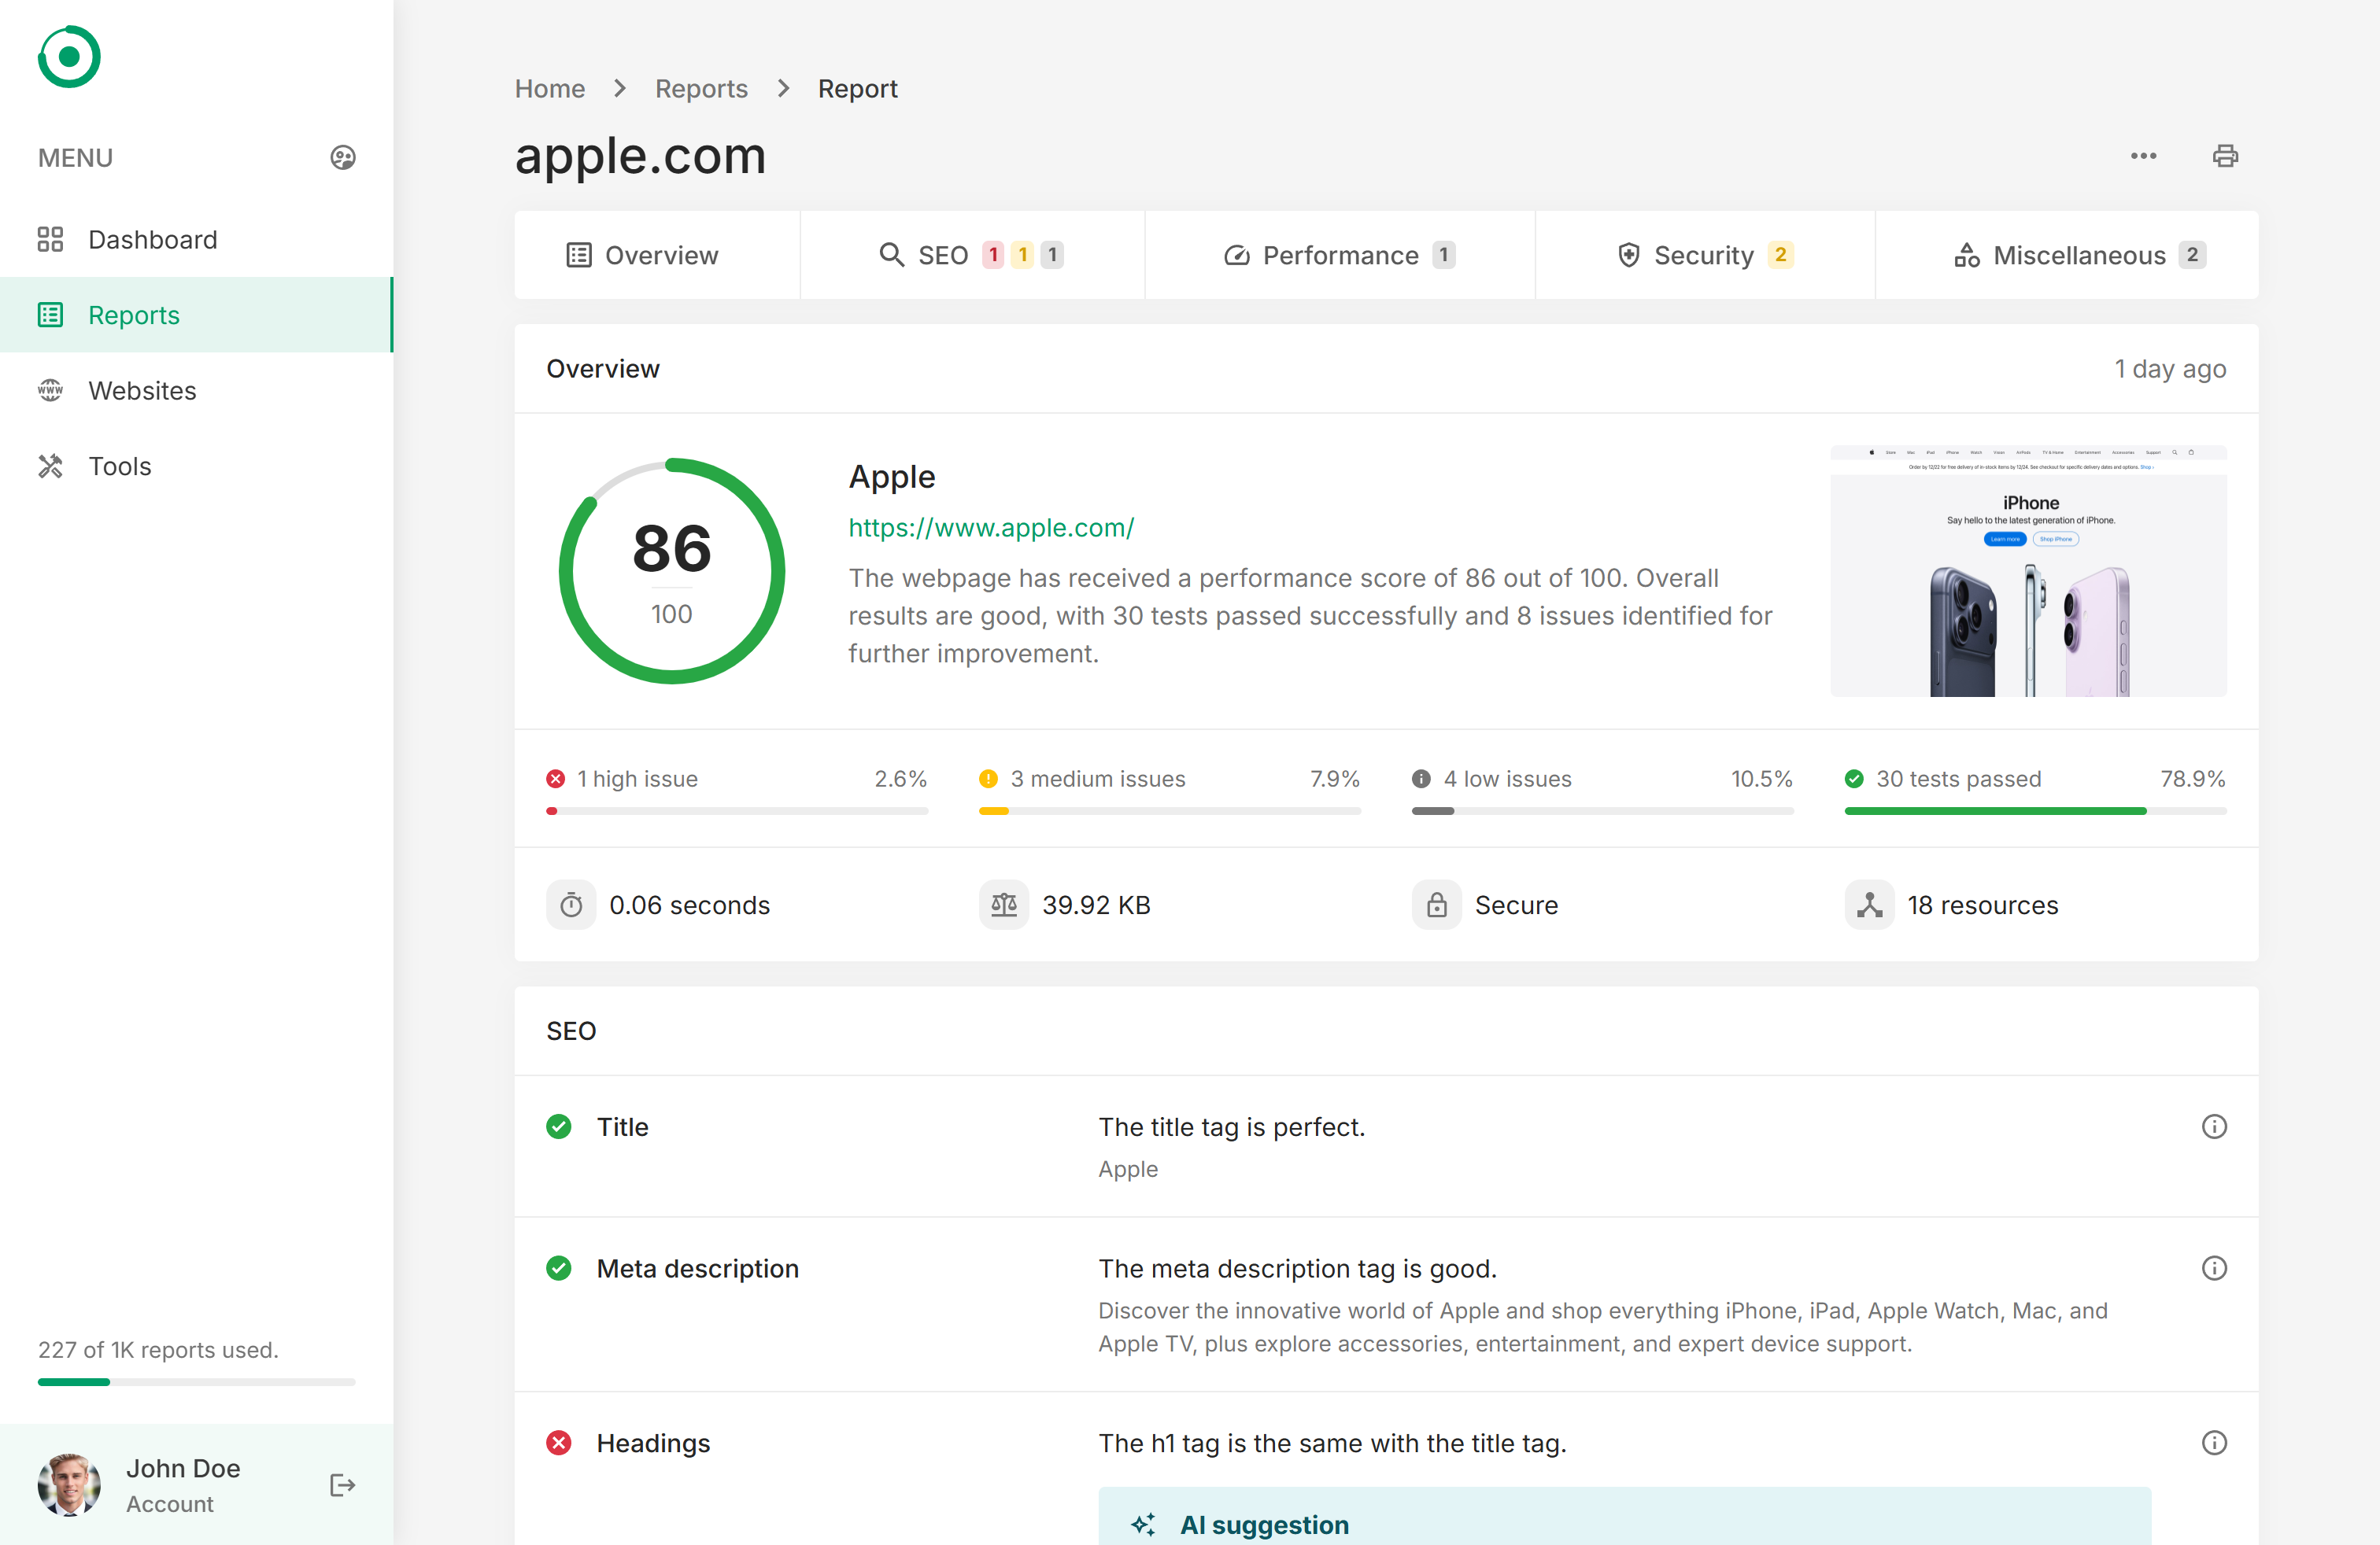This screenshot has height=1545, width=2380.
Task: Open info icon for Meta description row
Action: tap(2213, 1268)
